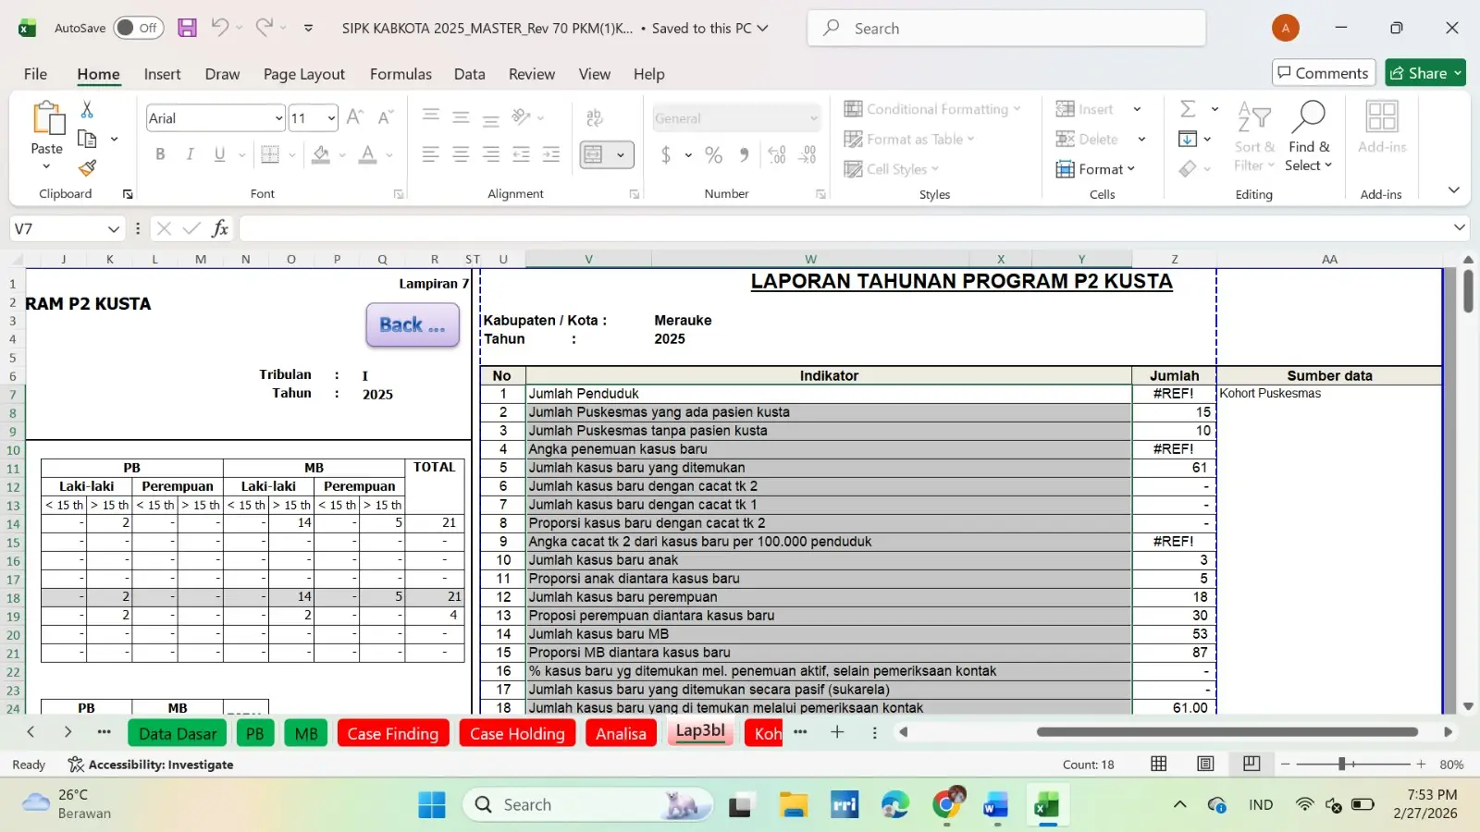
Task: Switch to Page Layout view in status bar
Action: pos(1205,764)
